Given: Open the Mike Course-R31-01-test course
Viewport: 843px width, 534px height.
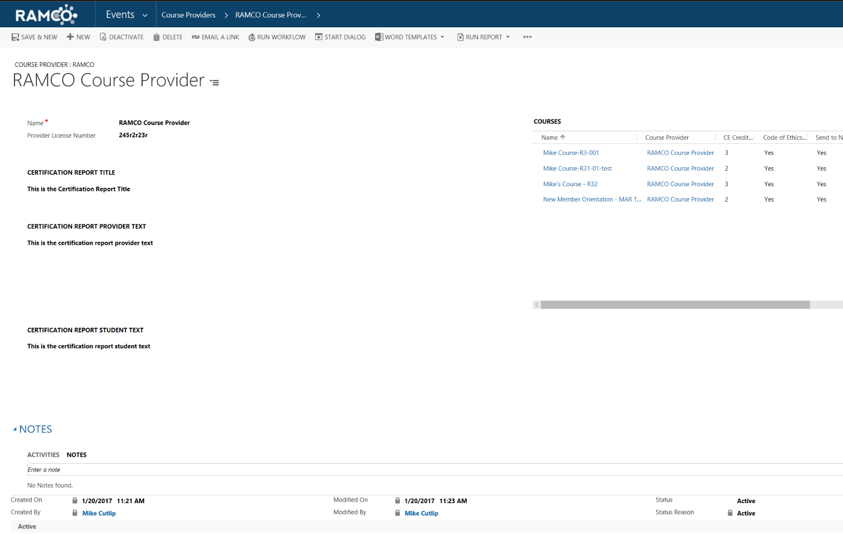Looking at the screenshot, I should (x=577, y=168).
